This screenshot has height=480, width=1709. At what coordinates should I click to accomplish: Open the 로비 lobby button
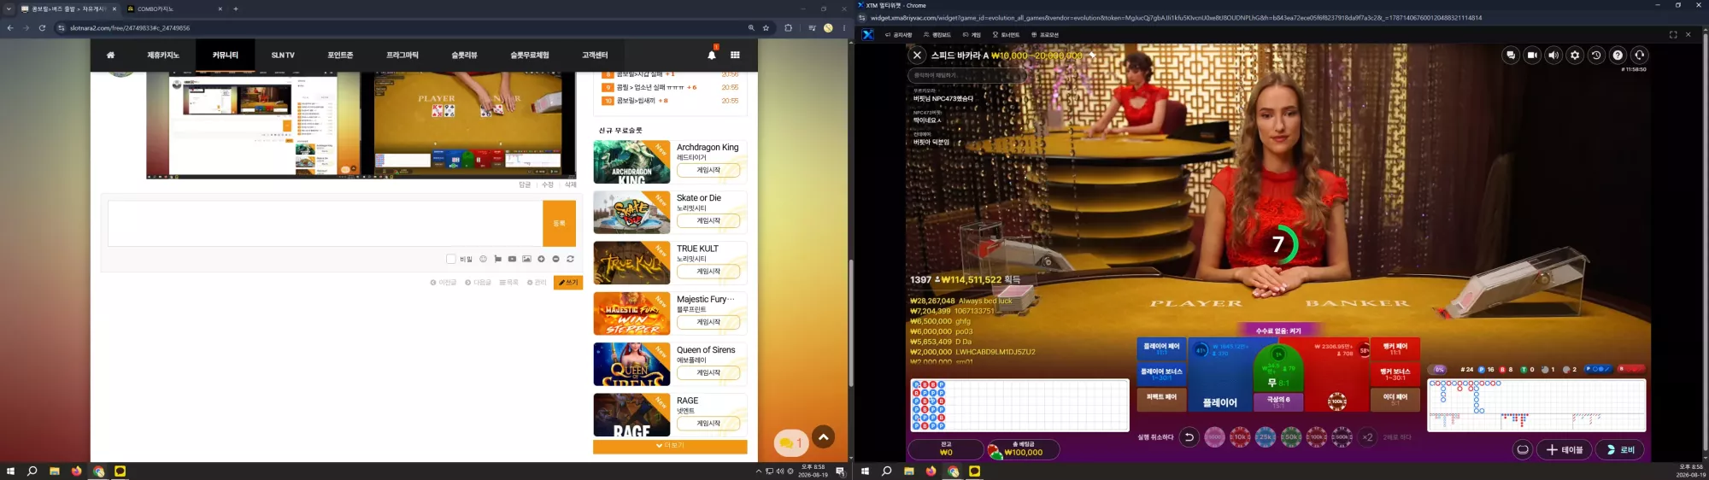(x=1619, y=449)
